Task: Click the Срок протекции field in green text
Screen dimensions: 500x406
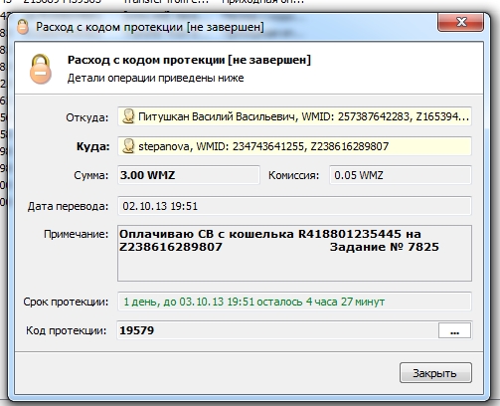Action: tap(294, 302)
